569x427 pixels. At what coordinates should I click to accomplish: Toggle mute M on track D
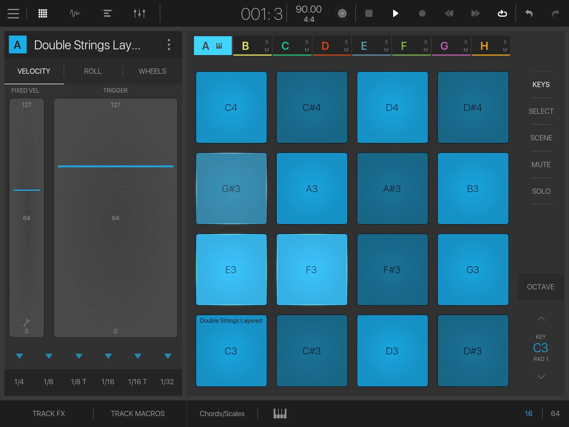[x=346, y=50]
